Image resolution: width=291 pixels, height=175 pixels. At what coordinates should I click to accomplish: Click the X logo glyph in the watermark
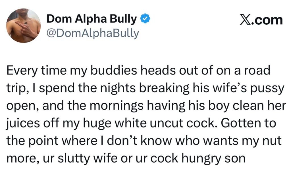tap(245, 20)
